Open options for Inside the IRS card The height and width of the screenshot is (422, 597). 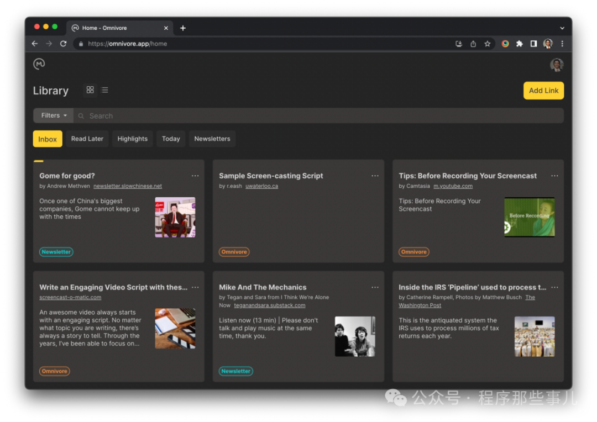[x=555, y=287]
